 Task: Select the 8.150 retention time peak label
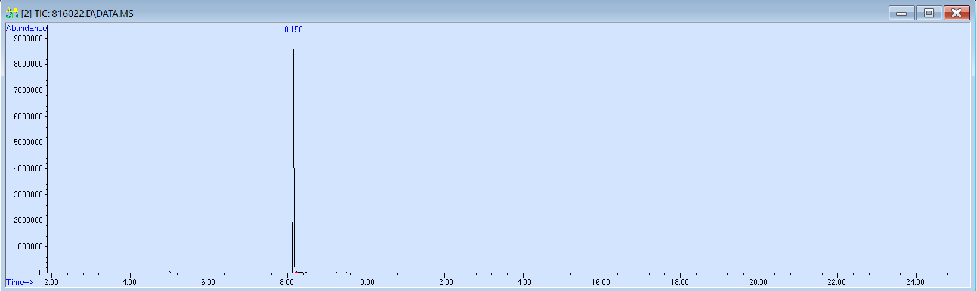[293, 29]
